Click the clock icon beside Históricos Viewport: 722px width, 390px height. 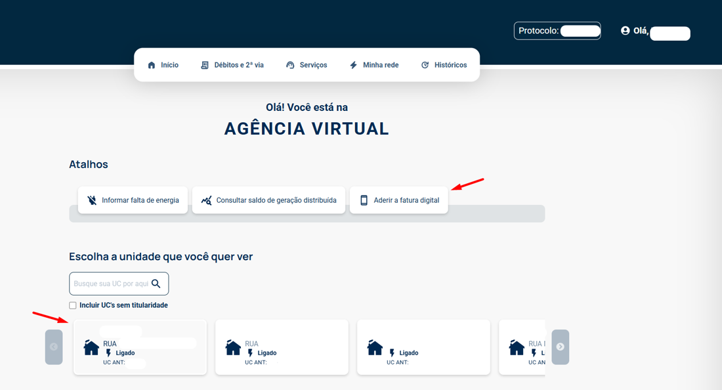(x=425, y=66)
